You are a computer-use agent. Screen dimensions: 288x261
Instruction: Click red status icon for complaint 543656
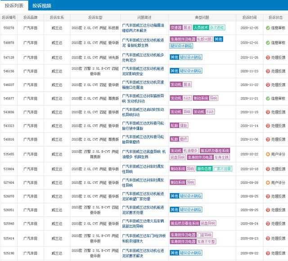pos(268,112)
